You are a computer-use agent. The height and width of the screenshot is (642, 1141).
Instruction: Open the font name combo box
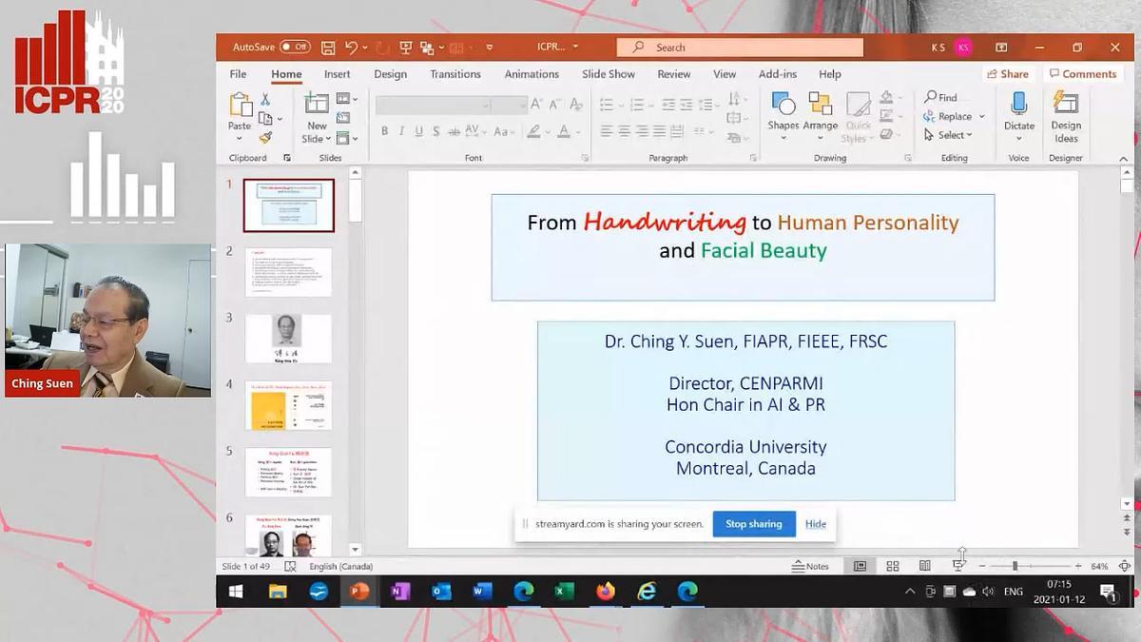pos(433,105)
